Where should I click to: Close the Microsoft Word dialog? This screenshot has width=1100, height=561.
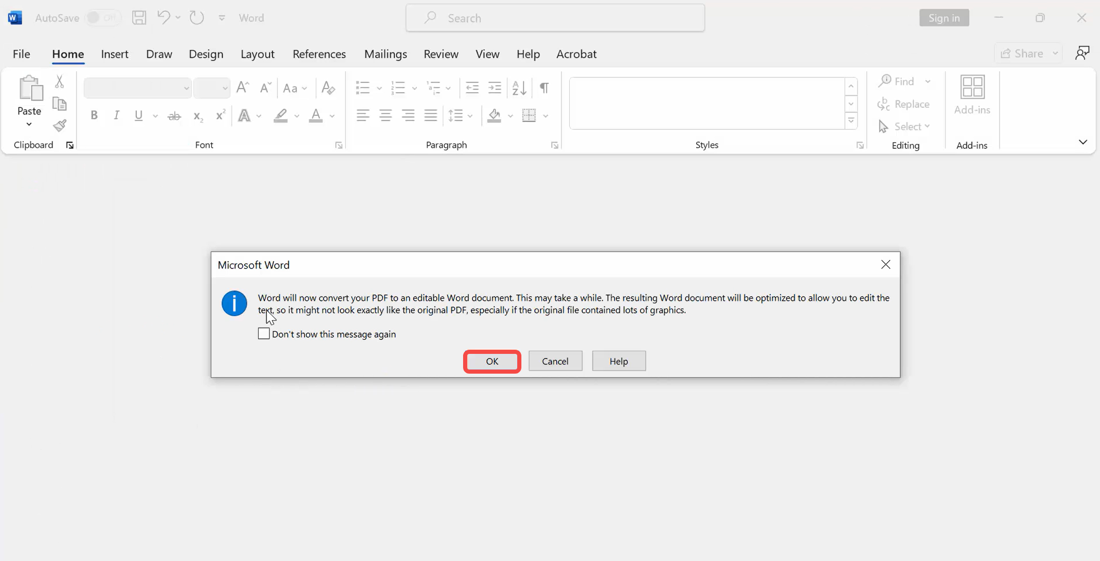[886, 264]
